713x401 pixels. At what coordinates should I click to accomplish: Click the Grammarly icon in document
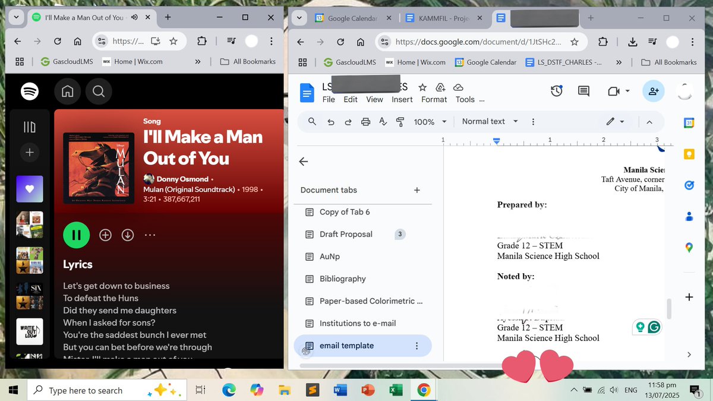[x=654, y=327]
